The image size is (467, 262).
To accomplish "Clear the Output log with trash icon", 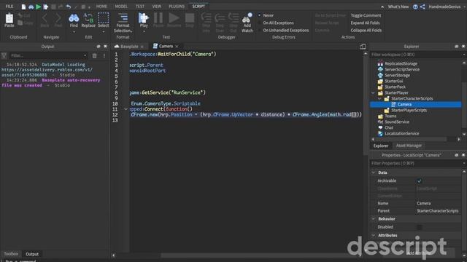I will coord(94,55).
